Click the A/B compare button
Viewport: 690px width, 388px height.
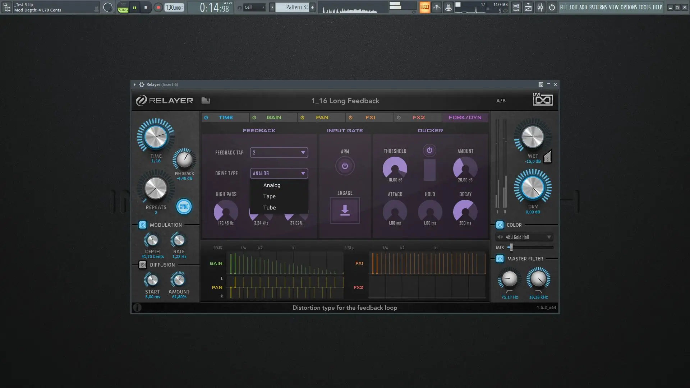[x=501, y=101]
